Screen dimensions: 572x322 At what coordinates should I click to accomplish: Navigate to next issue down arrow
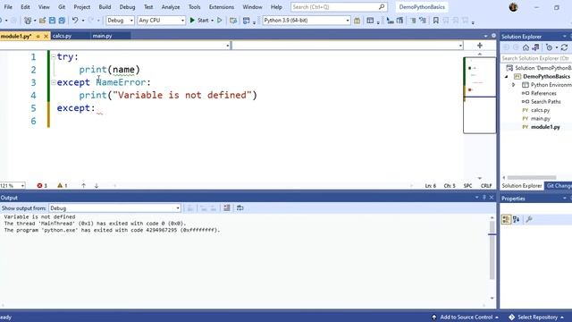(97, 185)
